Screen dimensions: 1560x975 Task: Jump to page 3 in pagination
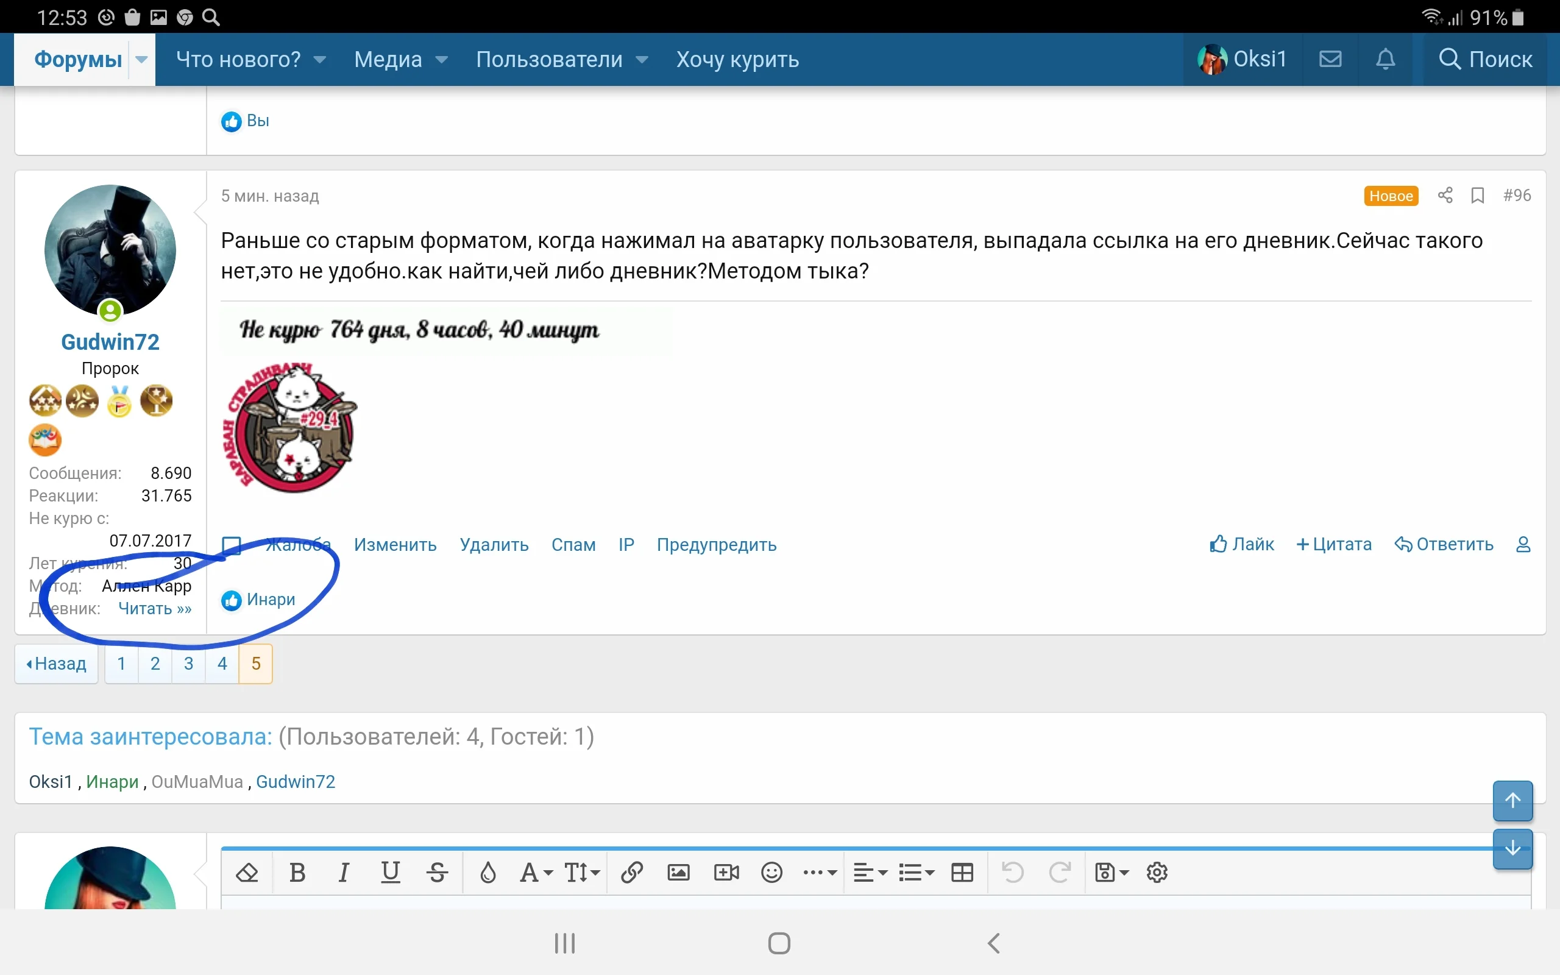click(188, 663)
